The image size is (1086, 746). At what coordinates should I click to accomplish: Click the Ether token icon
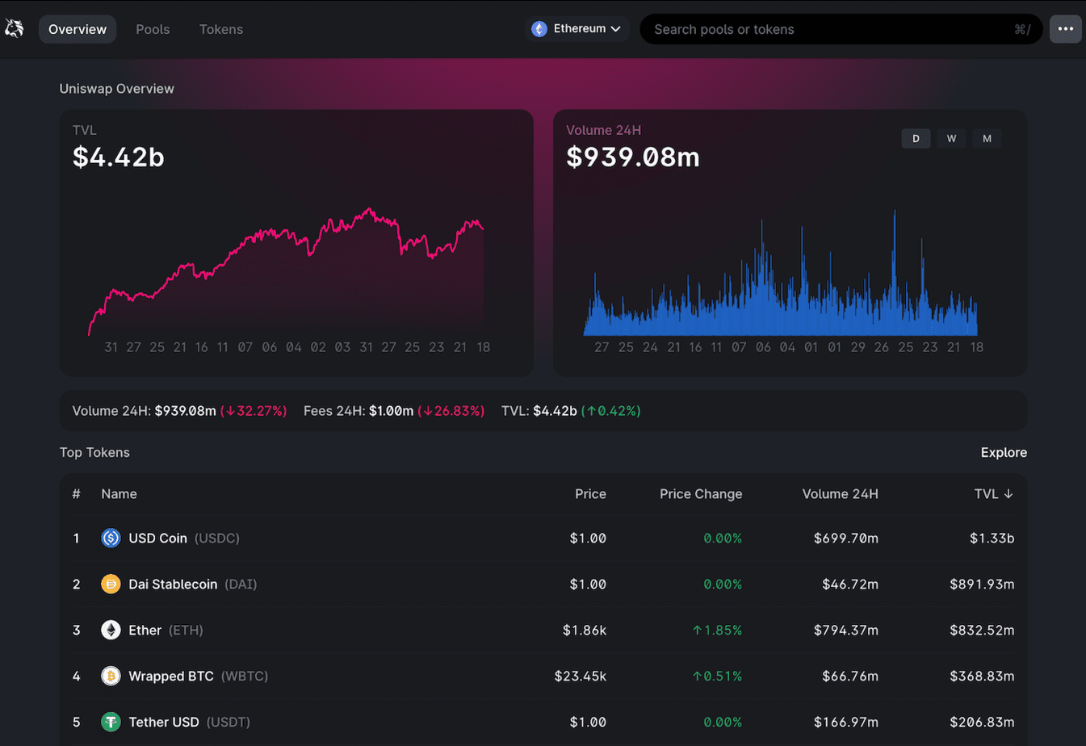point(111,630)
